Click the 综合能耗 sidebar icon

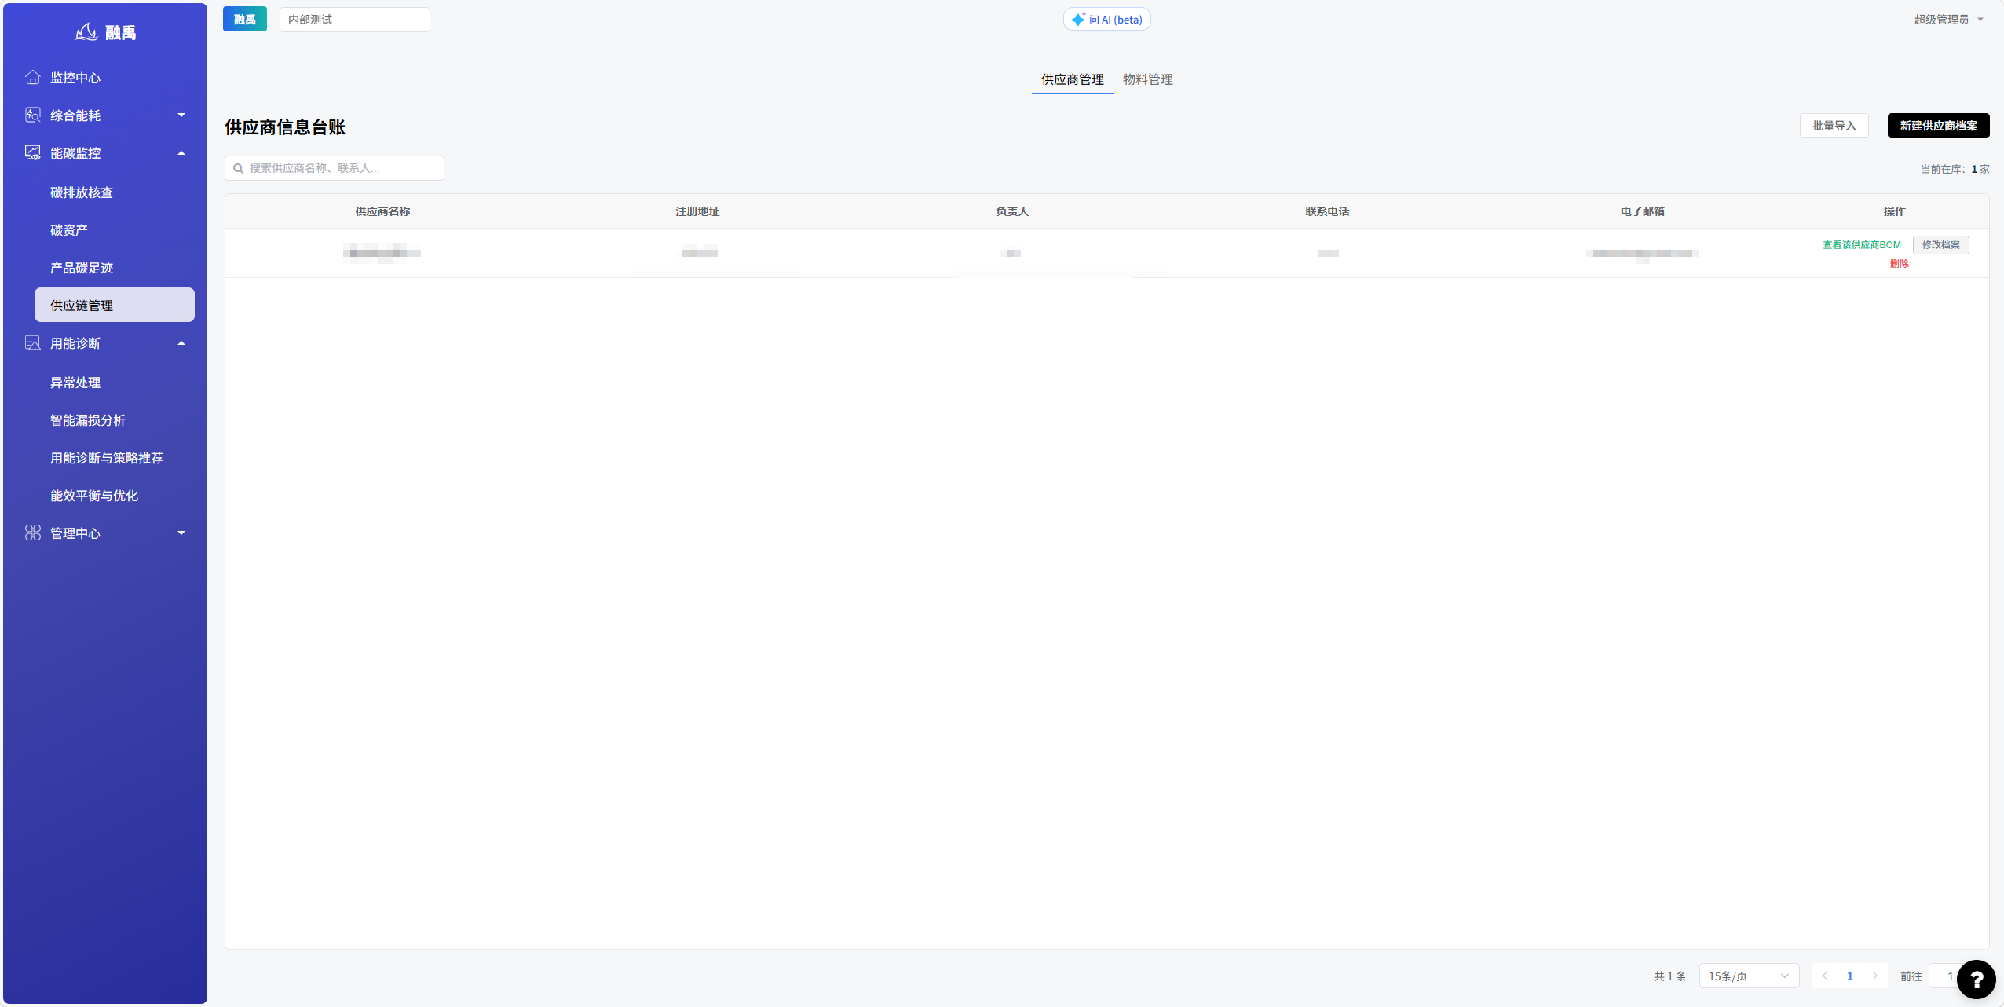[33, 115]
